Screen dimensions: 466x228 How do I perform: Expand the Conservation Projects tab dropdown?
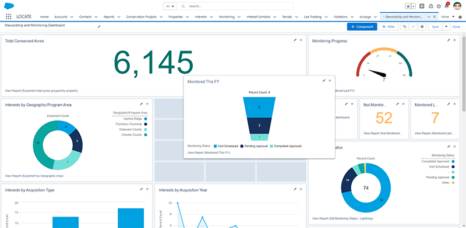[x=161, y=17]
